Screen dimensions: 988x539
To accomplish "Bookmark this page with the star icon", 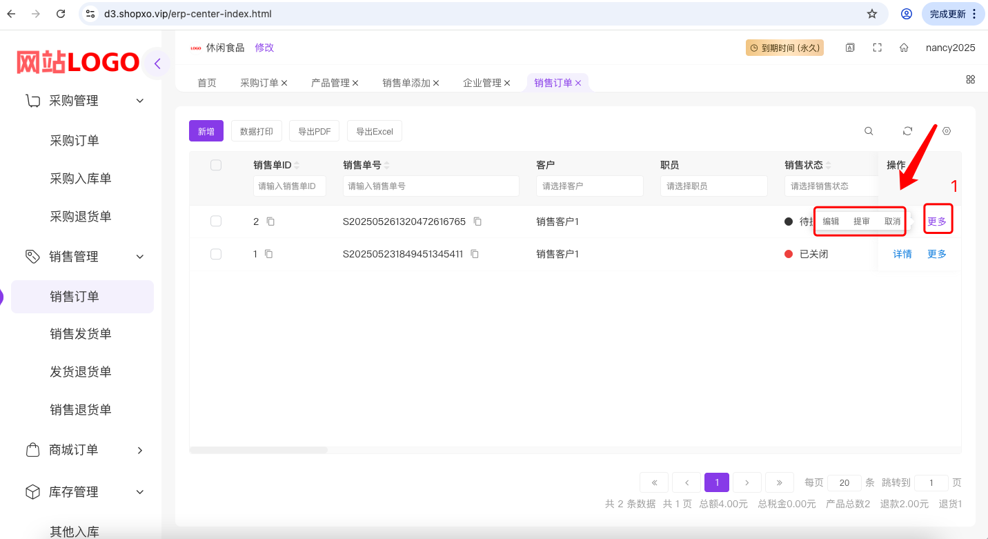I will tap(872, 14).
